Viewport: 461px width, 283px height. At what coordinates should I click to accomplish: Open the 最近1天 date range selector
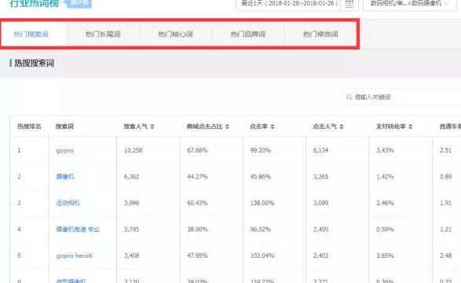(288, 4)
